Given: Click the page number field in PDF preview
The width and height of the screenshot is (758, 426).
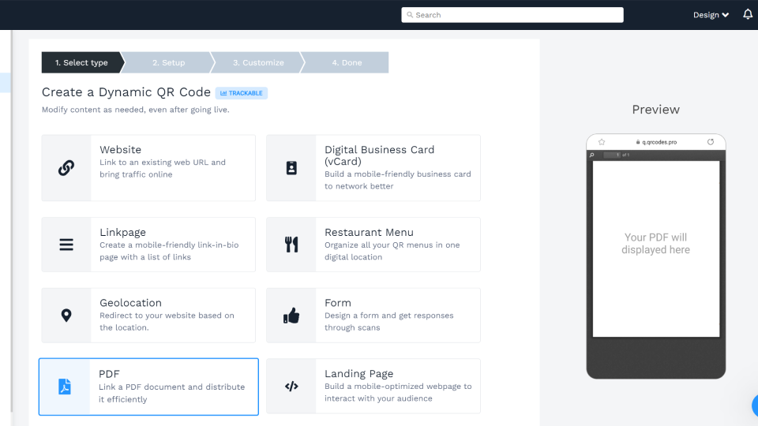Looking at the screenshot, I should coord(612,155).
